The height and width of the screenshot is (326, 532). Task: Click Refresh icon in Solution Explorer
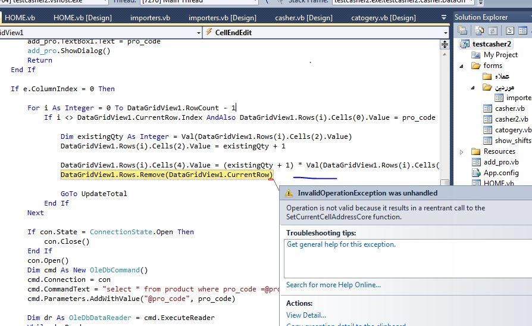click(493, 30)
